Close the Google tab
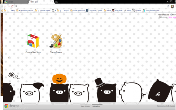 click(27, 2)
